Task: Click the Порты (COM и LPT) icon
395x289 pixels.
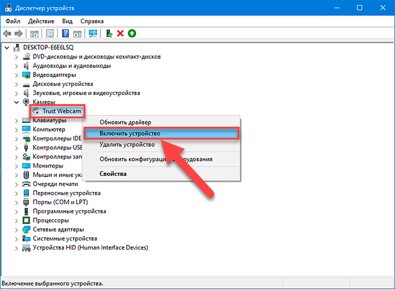Action: click(26, 202)
